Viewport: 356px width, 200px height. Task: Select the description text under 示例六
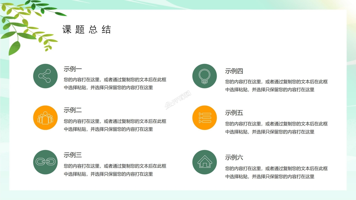(276, 172)
